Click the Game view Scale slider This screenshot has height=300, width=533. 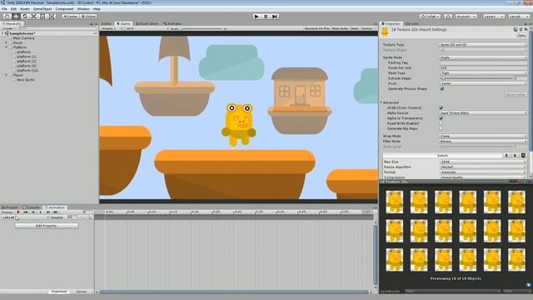pyautogui.click(x=202, y=29)
